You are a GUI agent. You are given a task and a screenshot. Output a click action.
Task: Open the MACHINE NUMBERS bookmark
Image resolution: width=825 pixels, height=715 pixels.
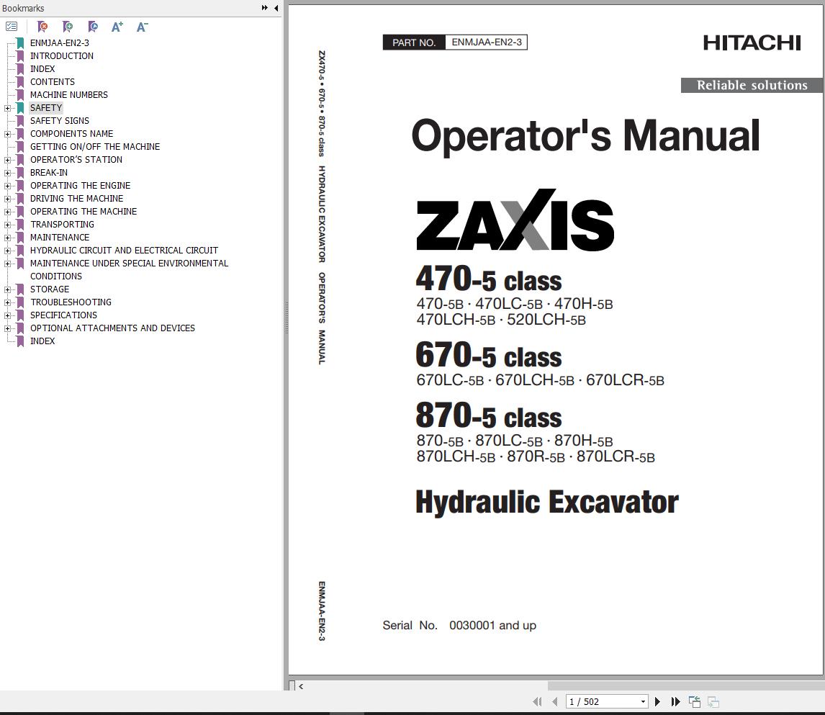coord(69,95)
